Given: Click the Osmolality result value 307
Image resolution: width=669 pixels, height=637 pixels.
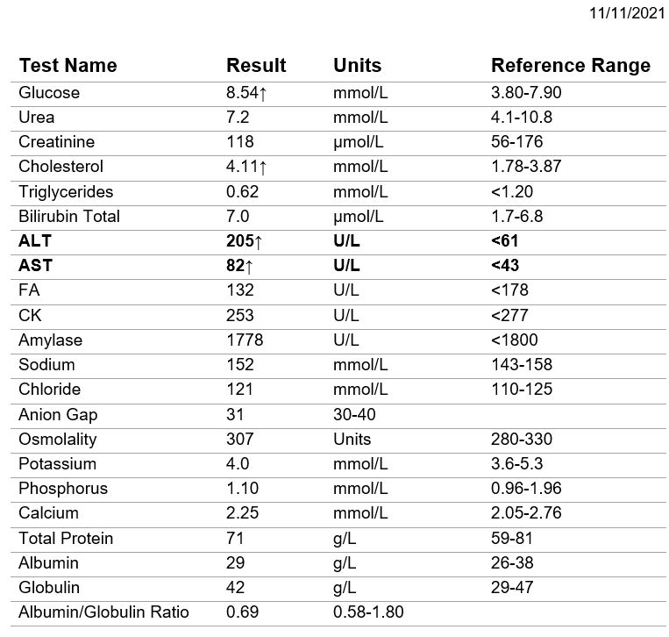Looking at the screenshot, I should point(239,439).
